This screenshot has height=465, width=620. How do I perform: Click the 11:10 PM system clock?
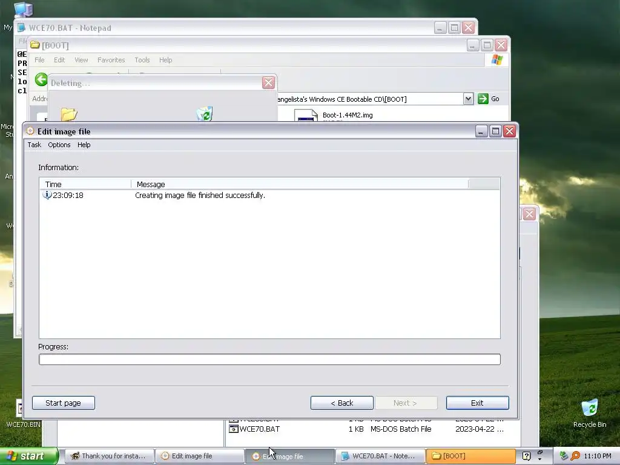(x=598, y=456)
